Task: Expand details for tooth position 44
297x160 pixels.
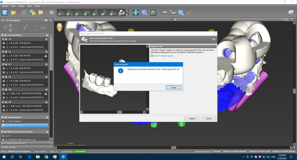Action: [x=47, y=77]
